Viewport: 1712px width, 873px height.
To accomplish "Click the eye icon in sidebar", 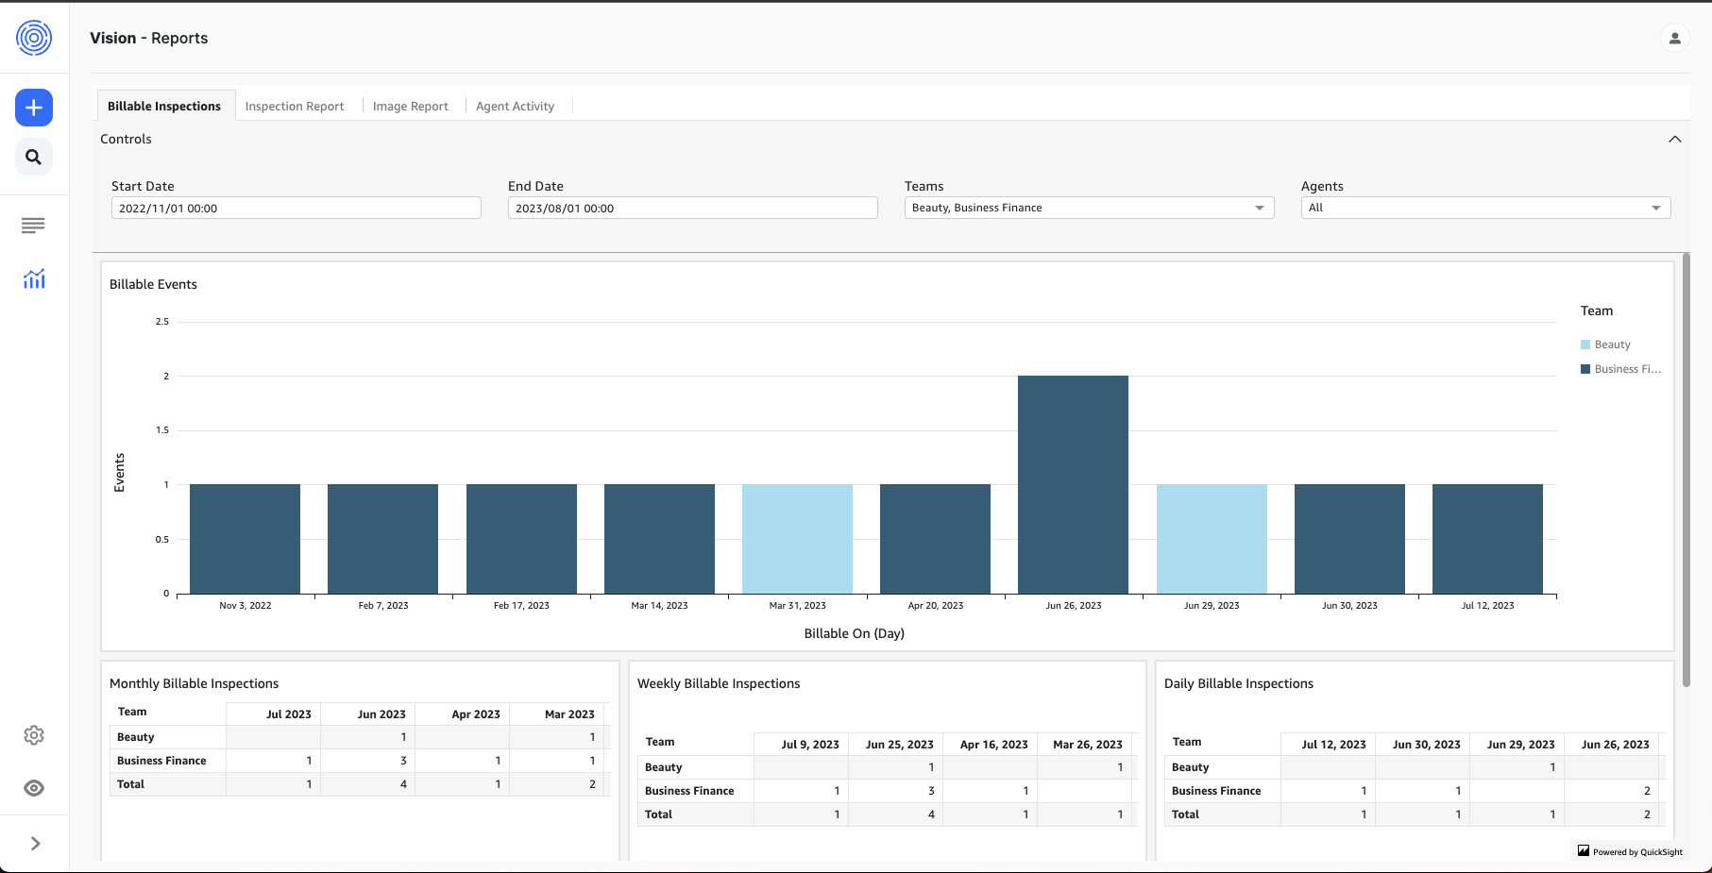I will tap(34, 788).
